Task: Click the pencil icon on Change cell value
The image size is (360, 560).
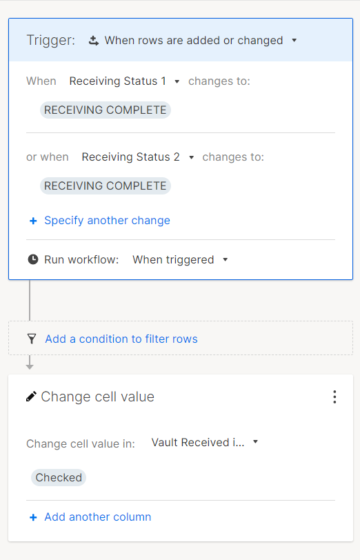Action: click(31, 397)
